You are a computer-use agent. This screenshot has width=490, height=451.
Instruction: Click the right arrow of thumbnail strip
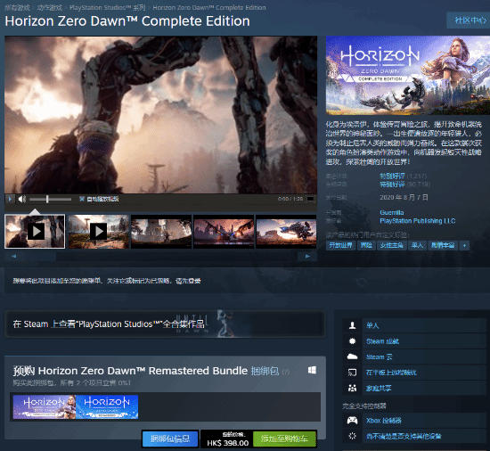[307, 257]
